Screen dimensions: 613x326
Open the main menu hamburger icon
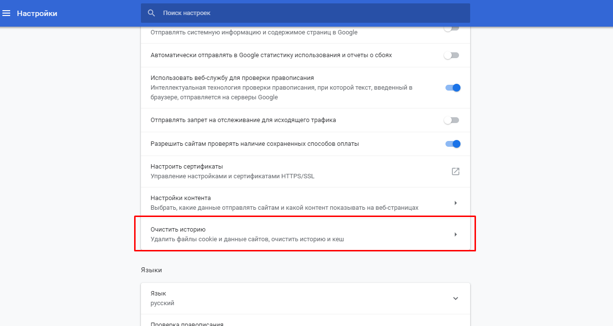(x=7, y=13)
